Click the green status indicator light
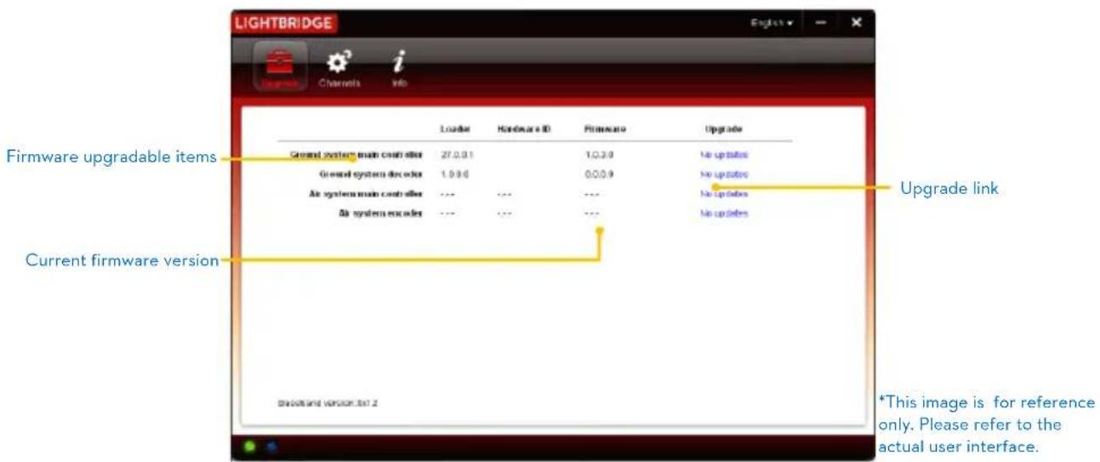This screenshot has height=462, width=1100. (250, 447)
